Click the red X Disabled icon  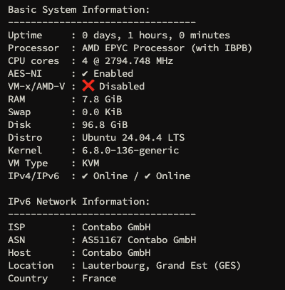point(88,86)
